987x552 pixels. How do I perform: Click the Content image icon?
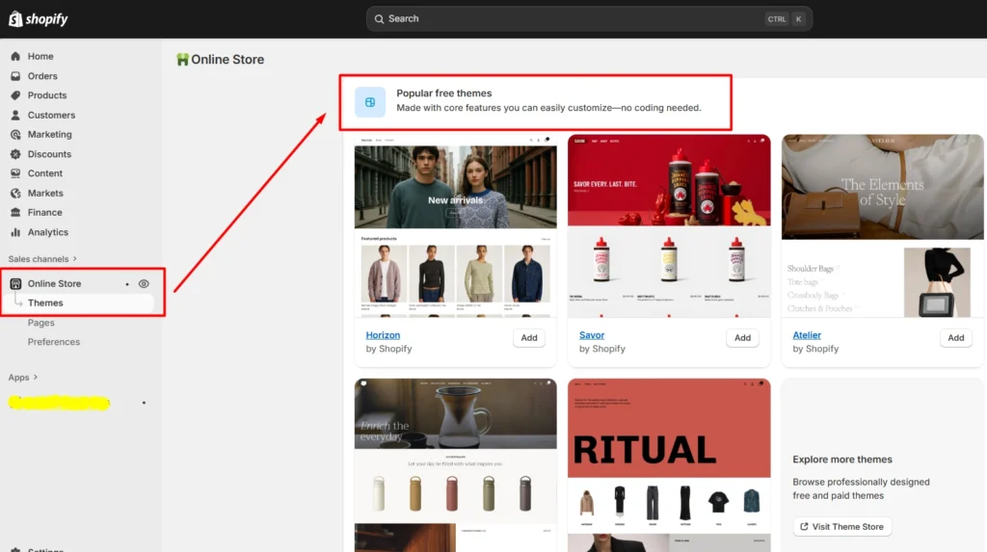point(15,173)
